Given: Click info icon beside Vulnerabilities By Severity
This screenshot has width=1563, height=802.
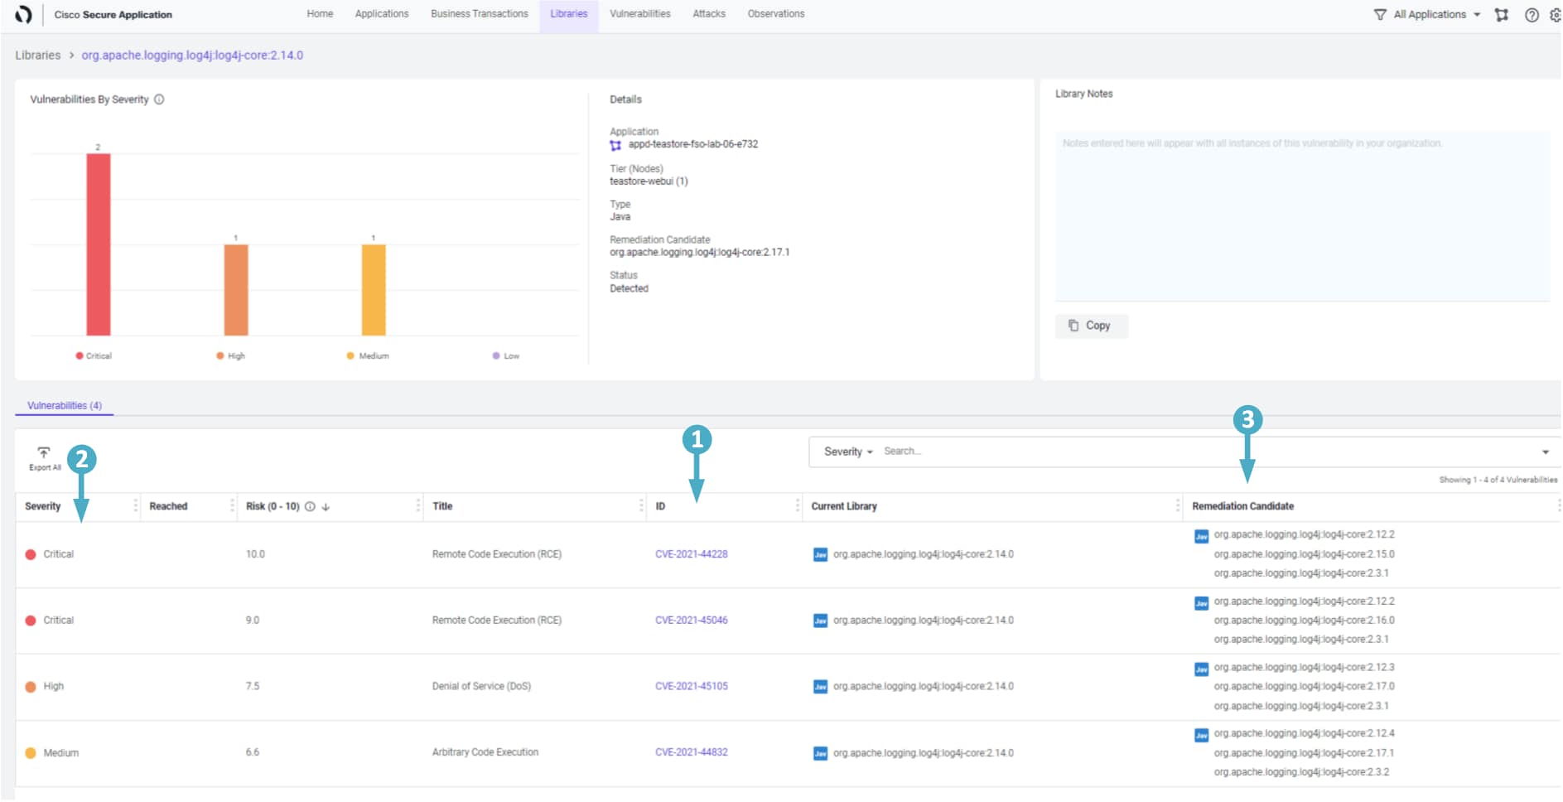Looking at the screenshot, I should tap(159, 99).
